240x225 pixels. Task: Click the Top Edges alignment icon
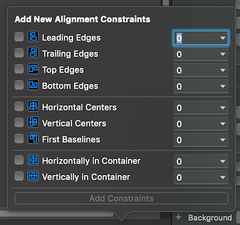coord(33,69)
